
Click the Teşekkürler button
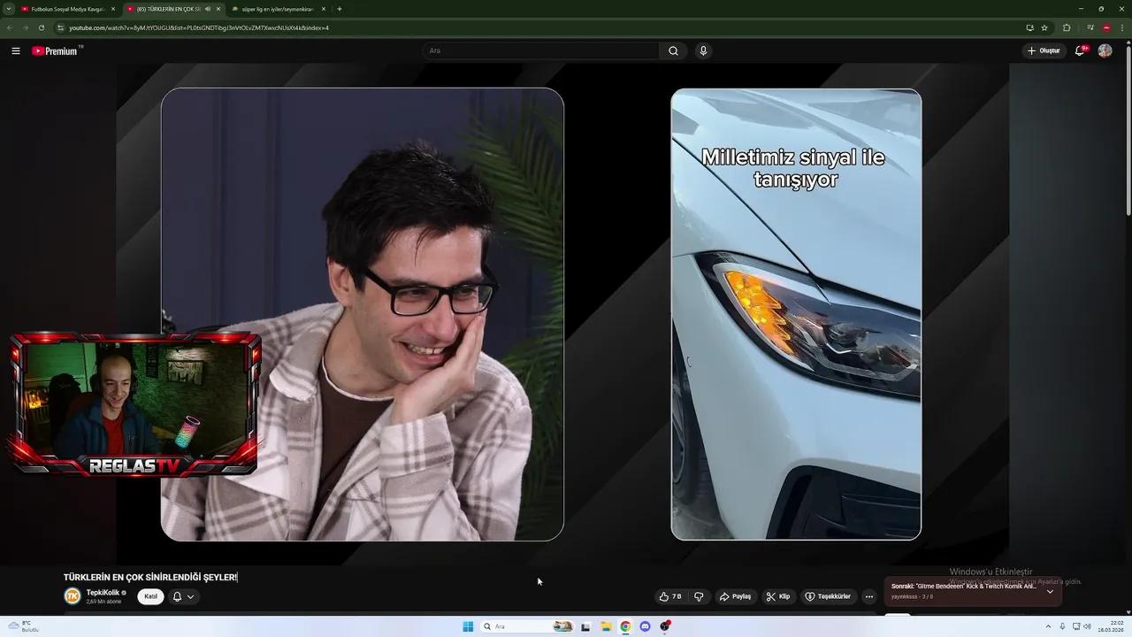(x=828, y=596)
